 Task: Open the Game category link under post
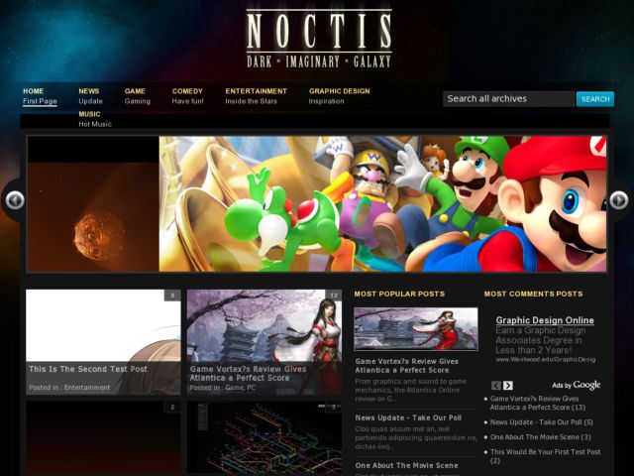(234, 388)
